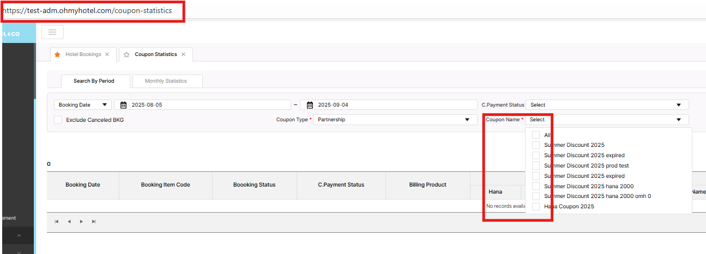Select the Search By Period tab
The height and width of the screenshot is (254, 706).
click(94, 81)
